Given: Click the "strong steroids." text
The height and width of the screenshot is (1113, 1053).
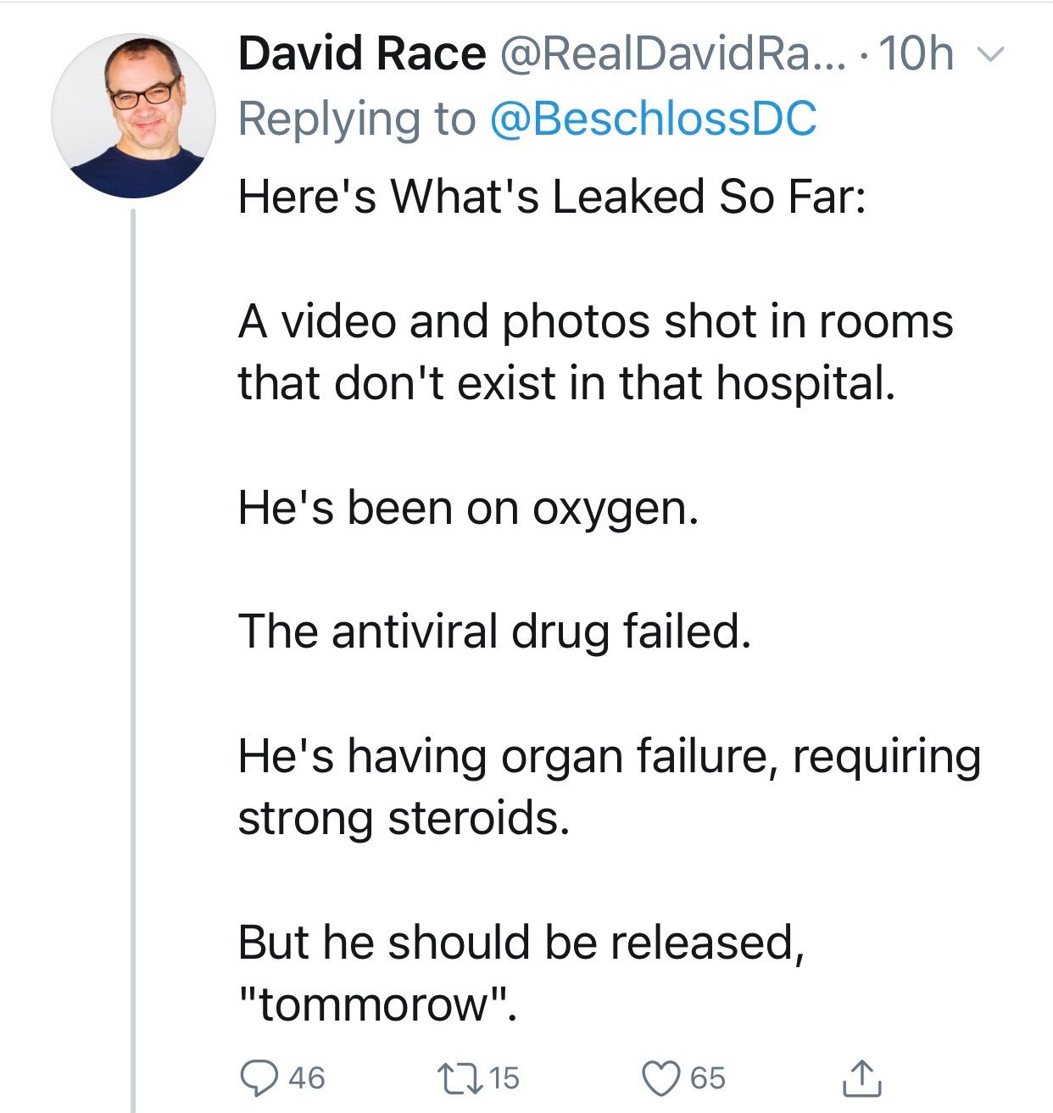Looking at the screenshot, I should tap(404, 818).
